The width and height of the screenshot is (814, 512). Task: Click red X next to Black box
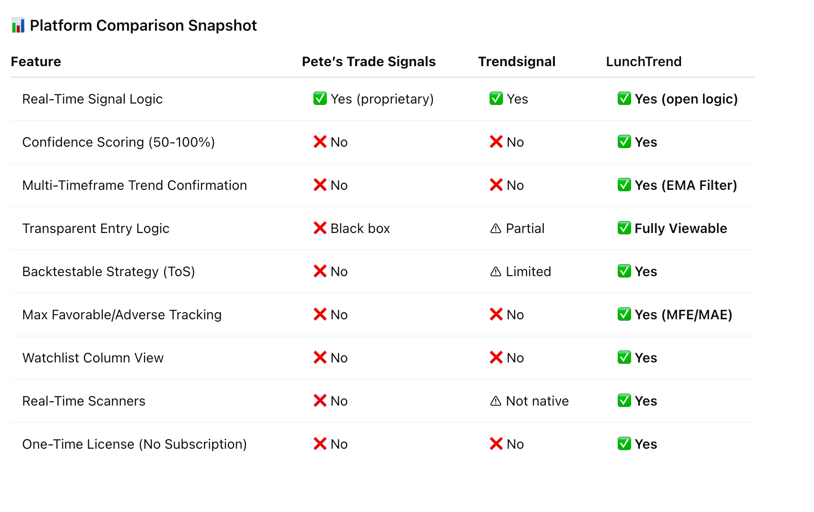click(x=320, y=228)
